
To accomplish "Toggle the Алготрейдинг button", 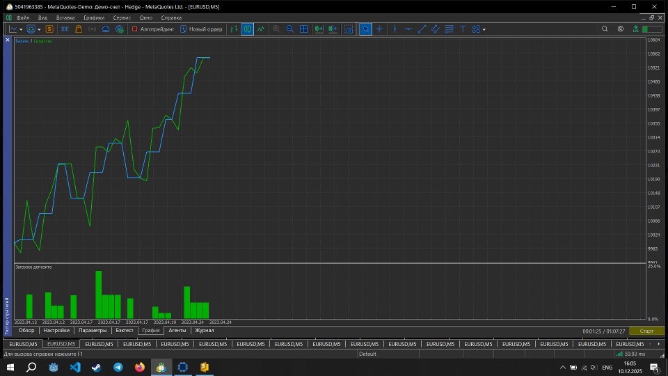I will click(x=153, y=29).
